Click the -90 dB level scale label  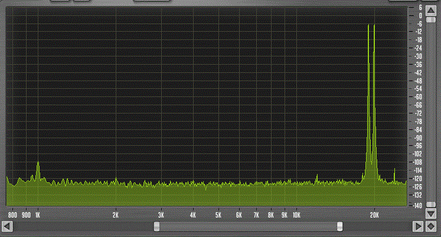pos(418,138)
